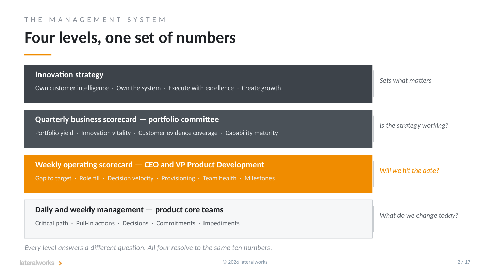
Task: Click 'Will we hit the date?' orange note
Action: click(409, 171)
